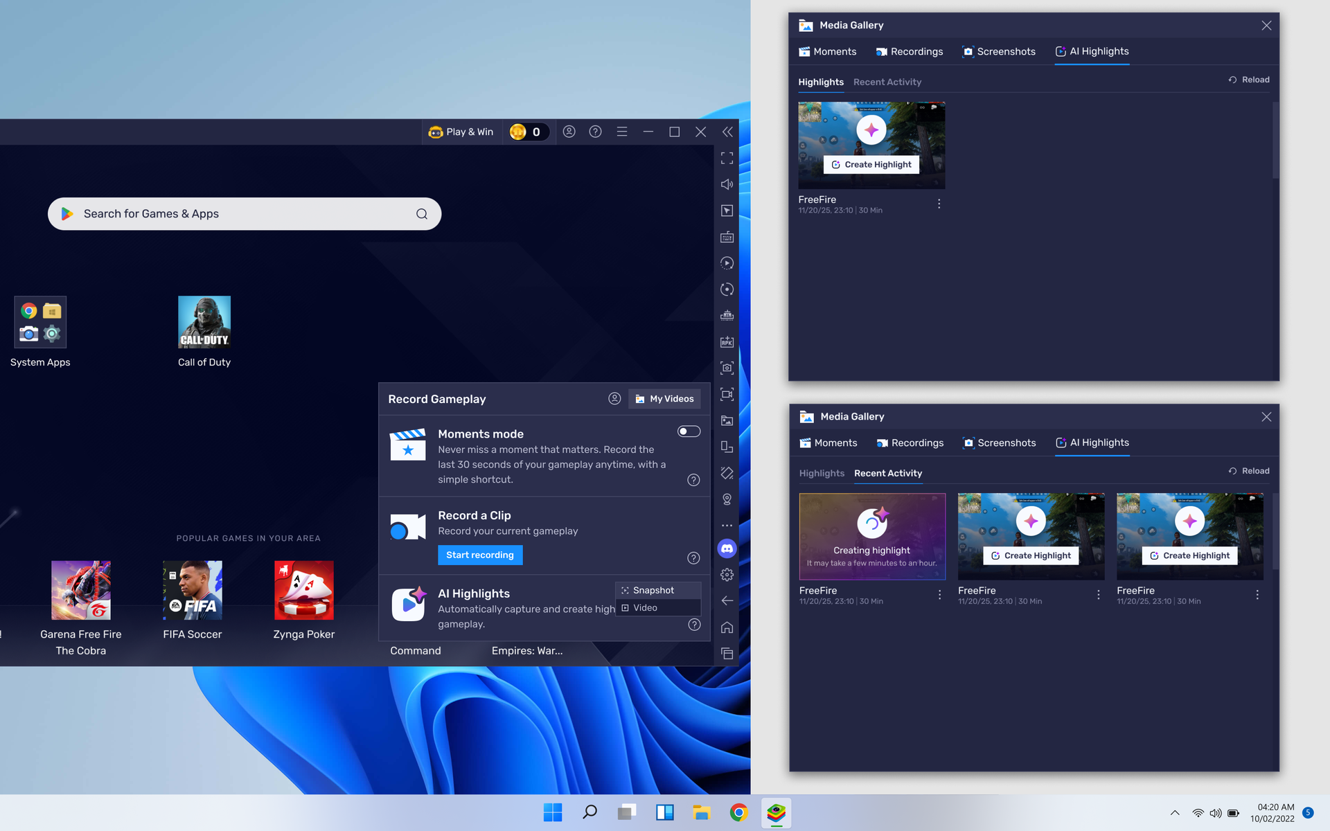Enter fullscreen from the BlueStacks side toolbar
1330x831 pixels.
(x=727, y=159)
